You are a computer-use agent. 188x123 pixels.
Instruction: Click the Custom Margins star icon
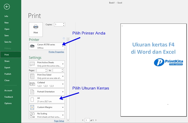[32, 107]
